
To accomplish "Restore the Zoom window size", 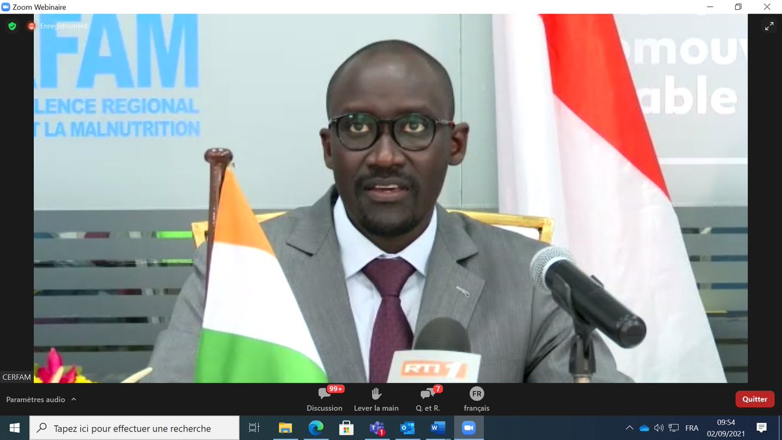I will [x=738, y=7].
